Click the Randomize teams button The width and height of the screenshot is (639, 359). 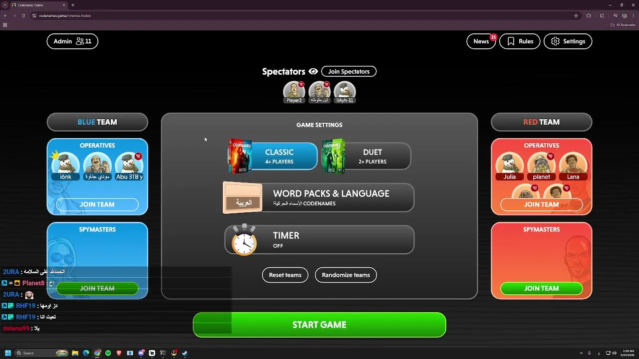point(346,275)
